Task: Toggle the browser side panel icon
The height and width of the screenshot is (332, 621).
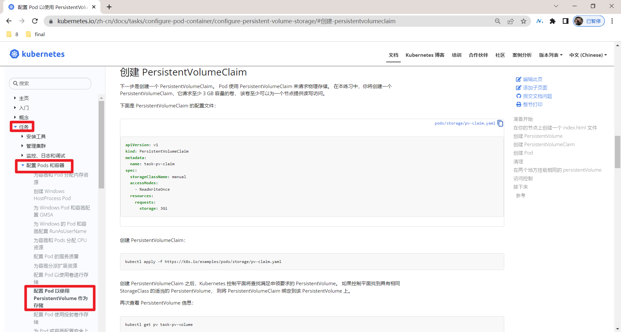Action: (x=565, y=21)
